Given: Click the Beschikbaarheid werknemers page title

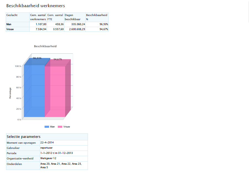Looking at the screenshot, I should point(36,6).
